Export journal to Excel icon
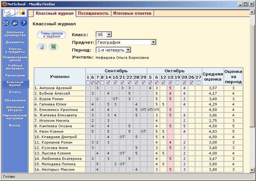The width and height of the screenshot is (256, 181). tap(53, 47)
